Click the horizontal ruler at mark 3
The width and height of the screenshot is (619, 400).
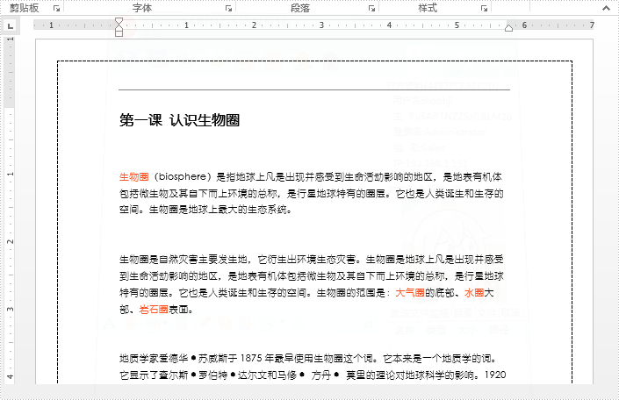(321, 25)
